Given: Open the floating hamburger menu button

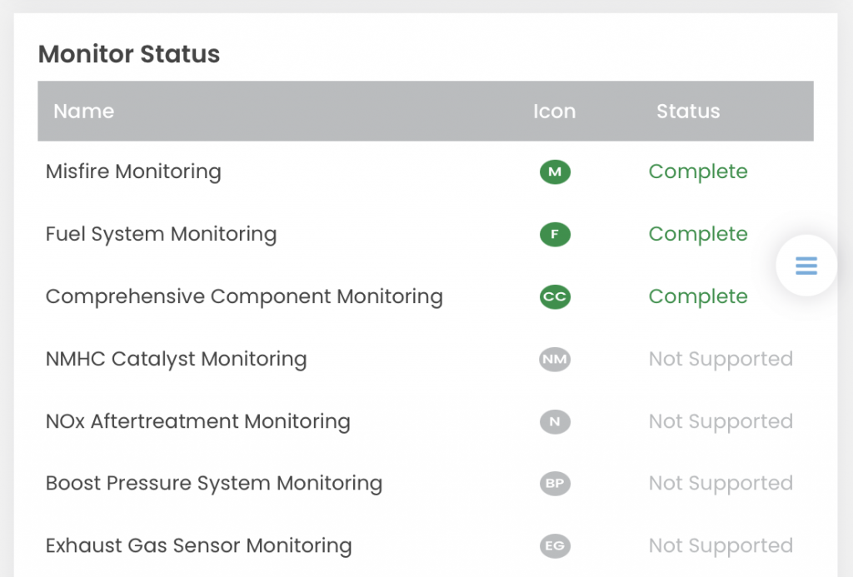Looking at the screenshot, I should tap(806, 266).
